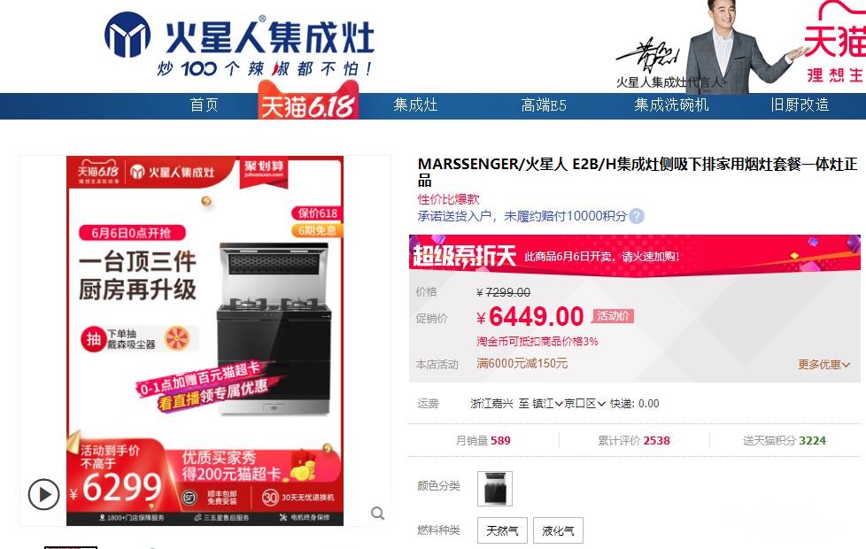Click the Tmall 618 banner icon in navigation
Screen dimensions: 866x549
pos(308,101)
